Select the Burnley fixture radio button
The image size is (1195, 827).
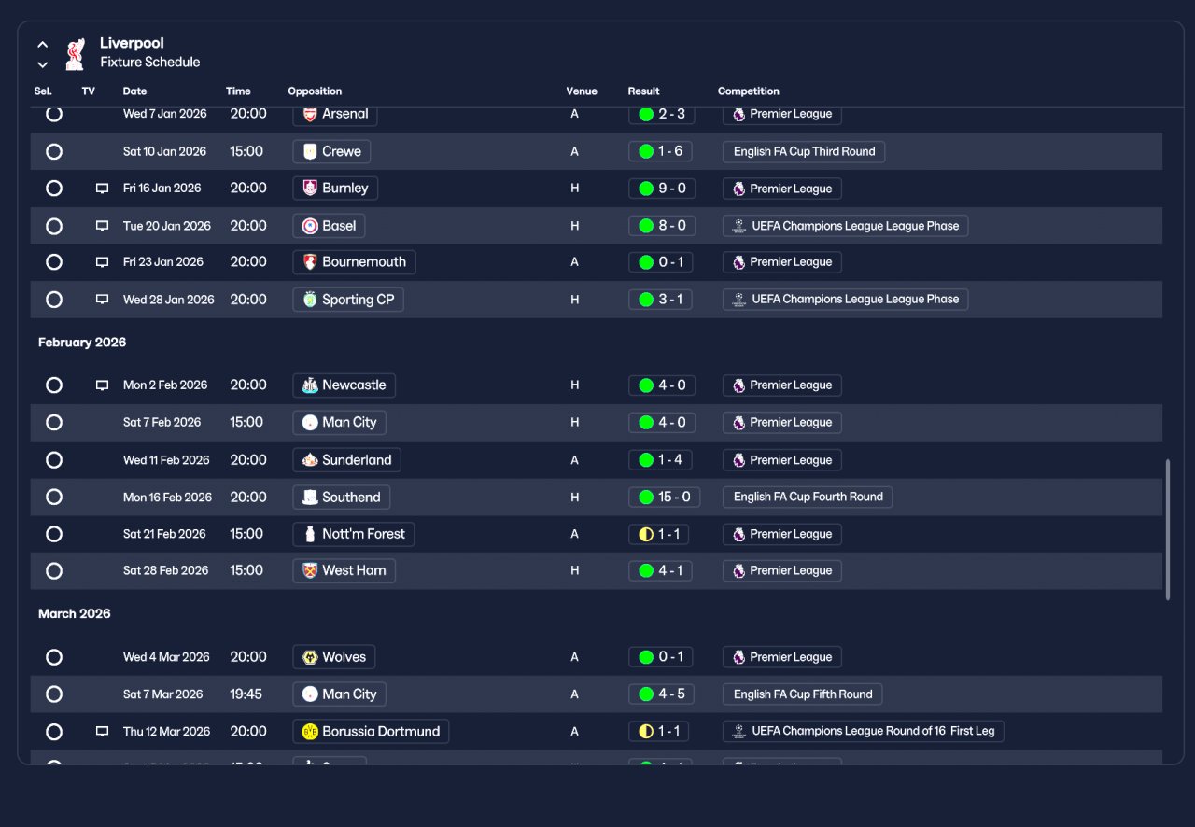tap(54, 189)
